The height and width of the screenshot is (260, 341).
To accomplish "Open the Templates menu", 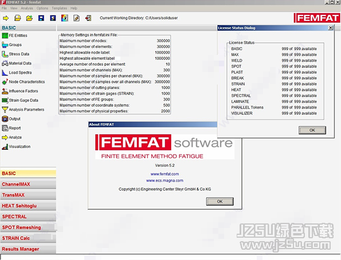I will click(59, 8).
